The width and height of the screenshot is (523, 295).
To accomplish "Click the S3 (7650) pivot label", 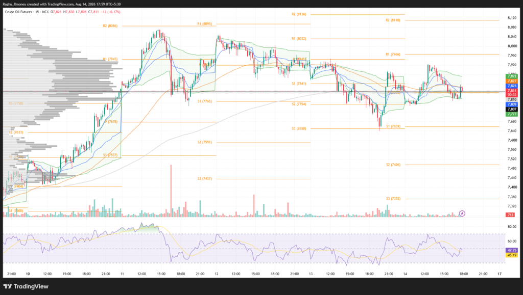I will point(299,128).
